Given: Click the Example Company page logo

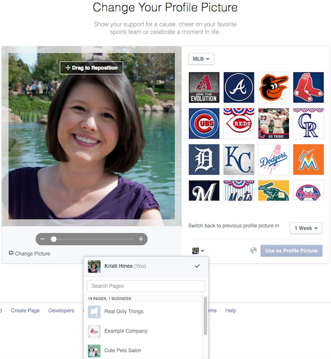Looking at the screenshot, I should pos(94,331).
